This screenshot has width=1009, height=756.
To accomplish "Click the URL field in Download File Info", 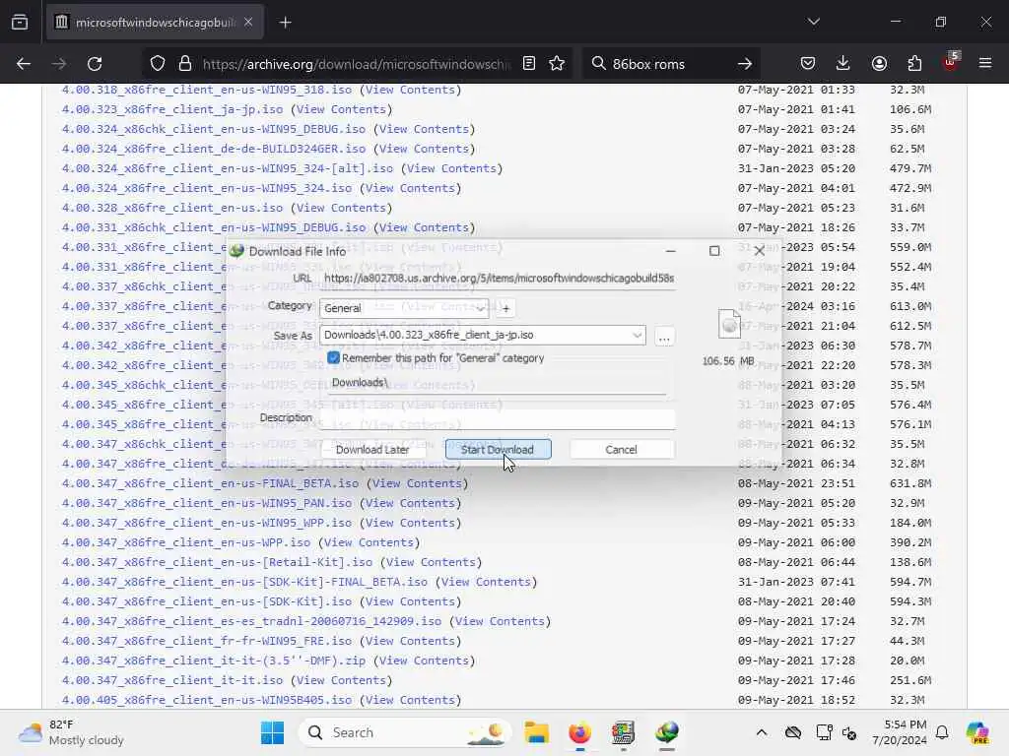I will (498, 279).
